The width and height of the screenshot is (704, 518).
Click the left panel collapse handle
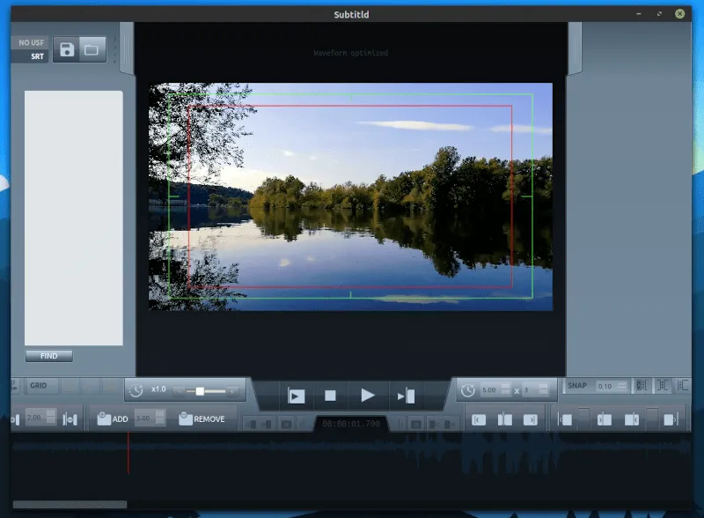click(127, 48)
